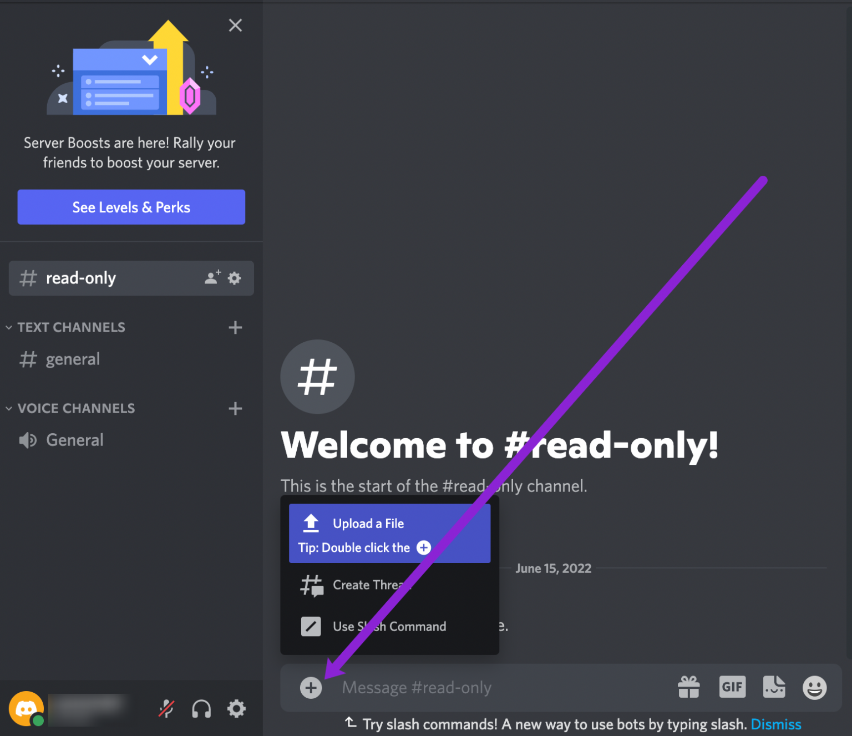
Task: Open the emoji picker
Action: click(x=814, y=687)
